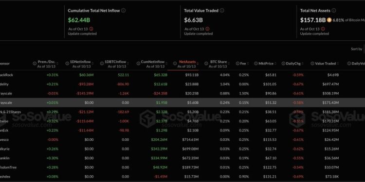Open info icon beside Total Net Assets
Screen dimensions: 365x182
pyautogui.click(x=334, y=11)
